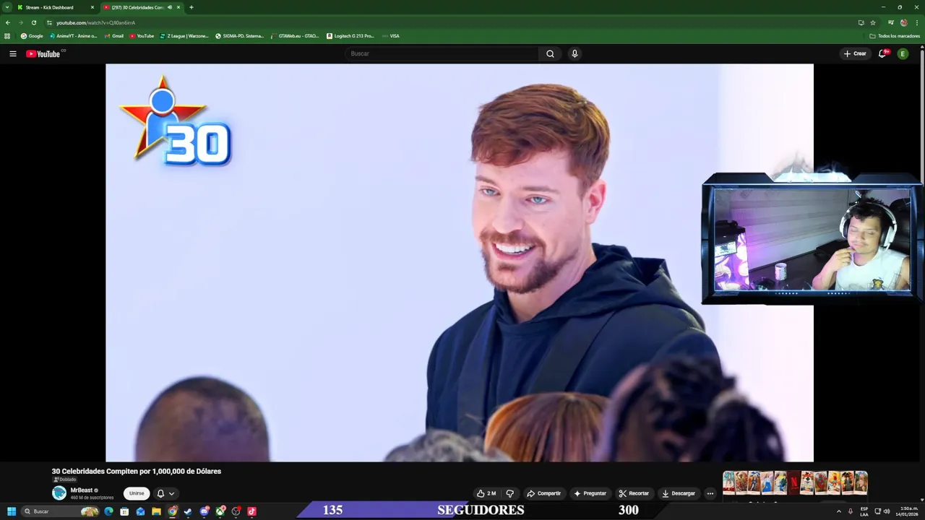Screen dimensions: 925x520
Task: Reload the current page
Action: click(33, 22)
